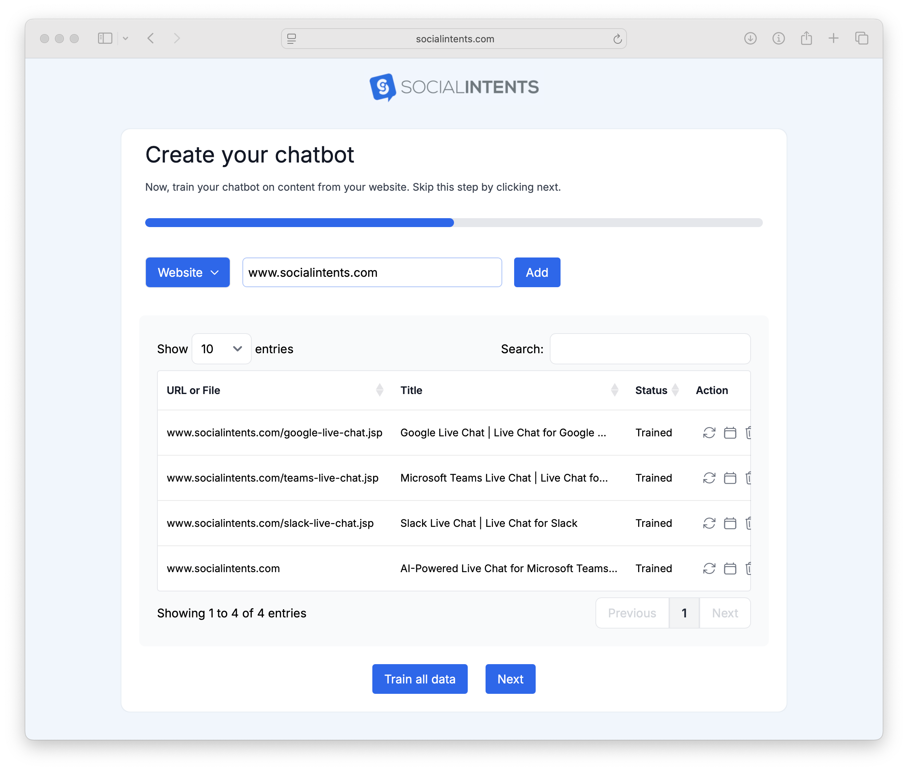Viewport: 908px width, 771px height.
Task: Show the page info icon in toolbar
Action: click(778, 39)
